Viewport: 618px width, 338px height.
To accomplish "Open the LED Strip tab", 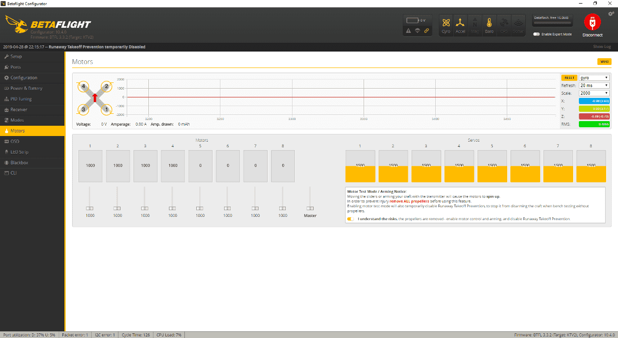I will click(32, 152).
